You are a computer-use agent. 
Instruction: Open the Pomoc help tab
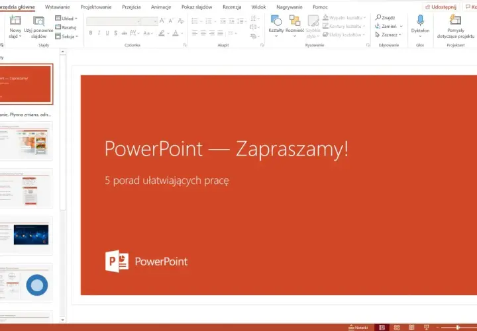320,7
